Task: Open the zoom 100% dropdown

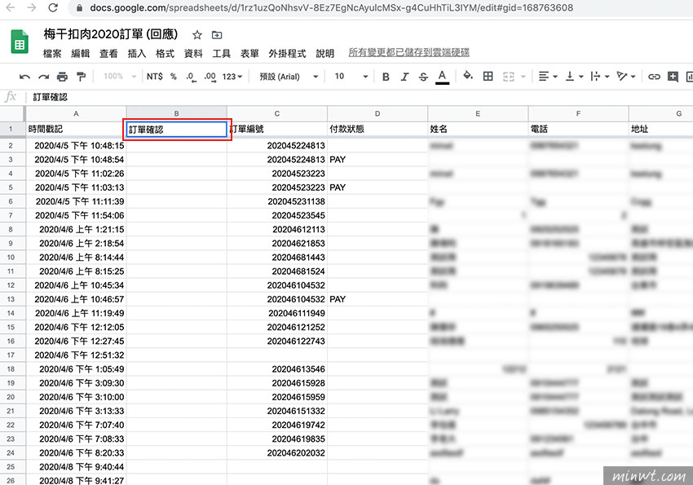Action: tap(120, 77)
